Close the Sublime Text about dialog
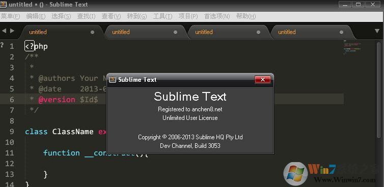 [262, 79]
